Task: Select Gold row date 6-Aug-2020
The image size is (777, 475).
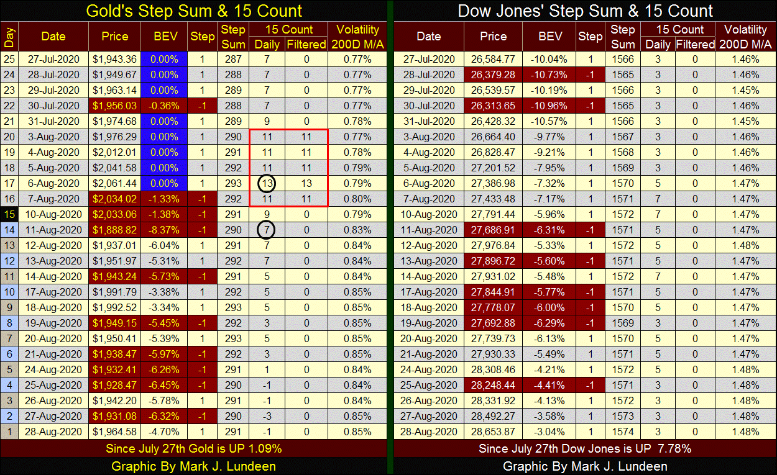Action: (x=53, y=184)
